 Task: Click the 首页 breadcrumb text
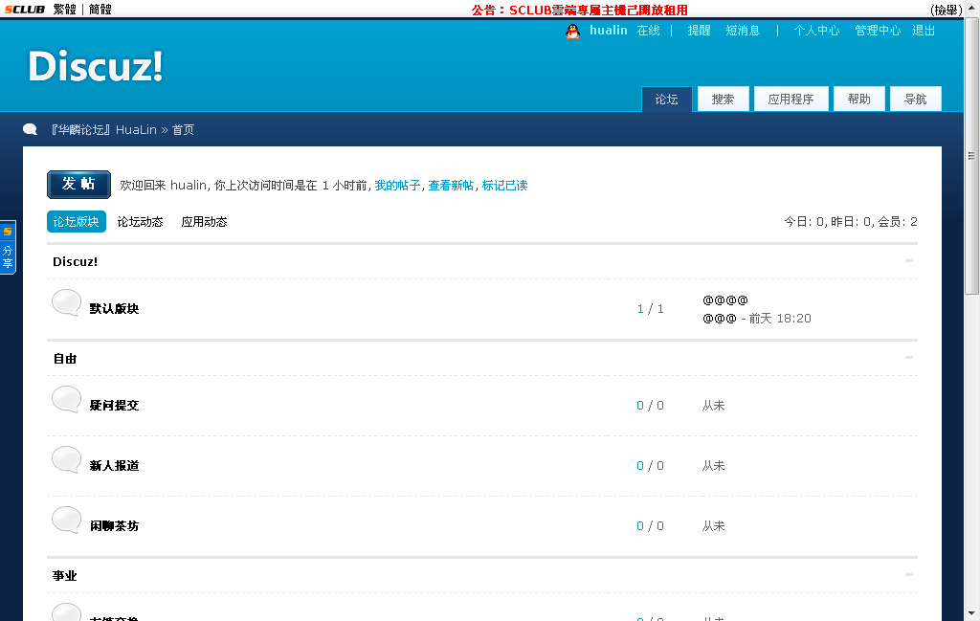(x=183, y=130)
